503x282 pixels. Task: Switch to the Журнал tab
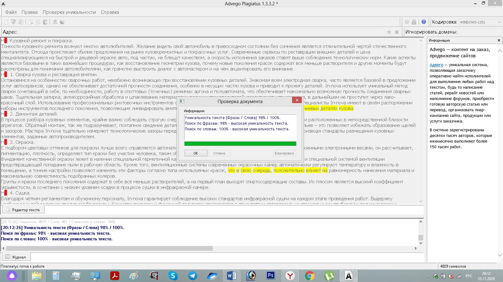click(16, 257)
